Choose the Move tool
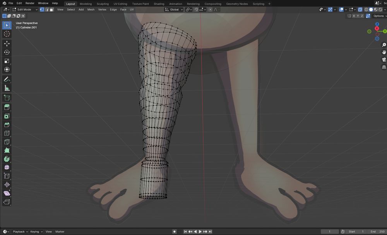Viewport: 387px width, 235px height. 7,44
